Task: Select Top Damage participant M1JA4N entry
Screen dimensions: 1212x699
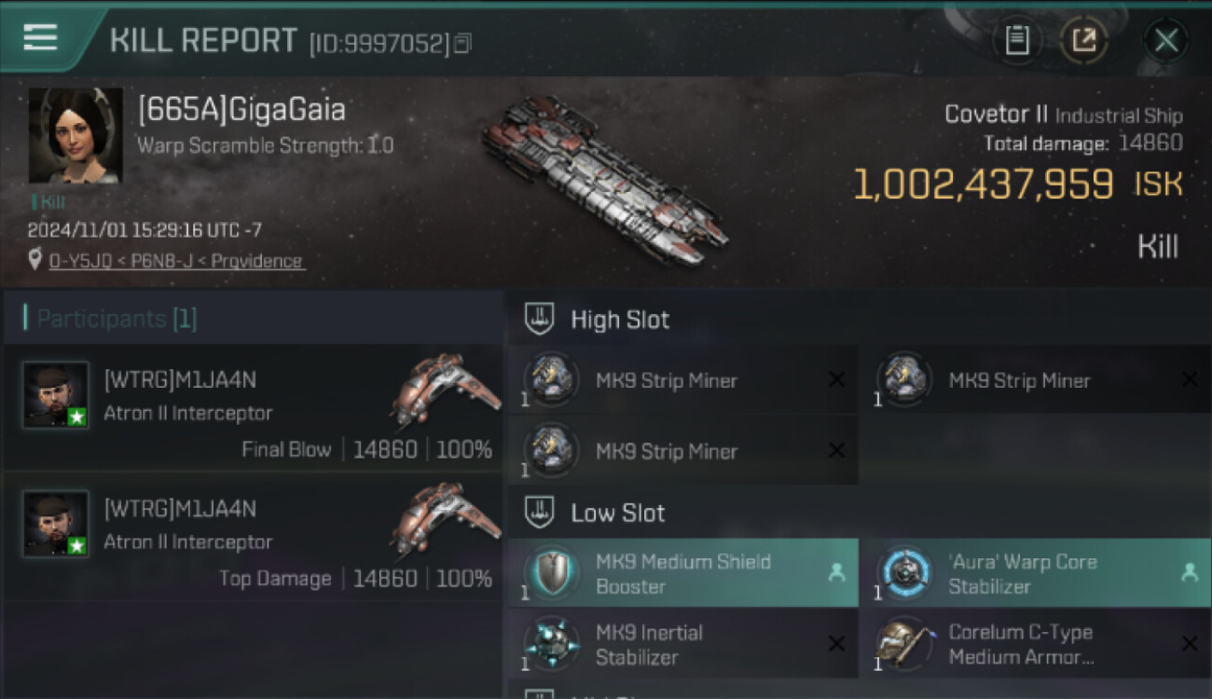Action: (x=252, y=539)
